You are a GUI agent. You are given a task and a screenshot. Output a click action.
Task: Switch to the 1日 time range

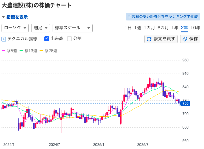click(128, 28)
